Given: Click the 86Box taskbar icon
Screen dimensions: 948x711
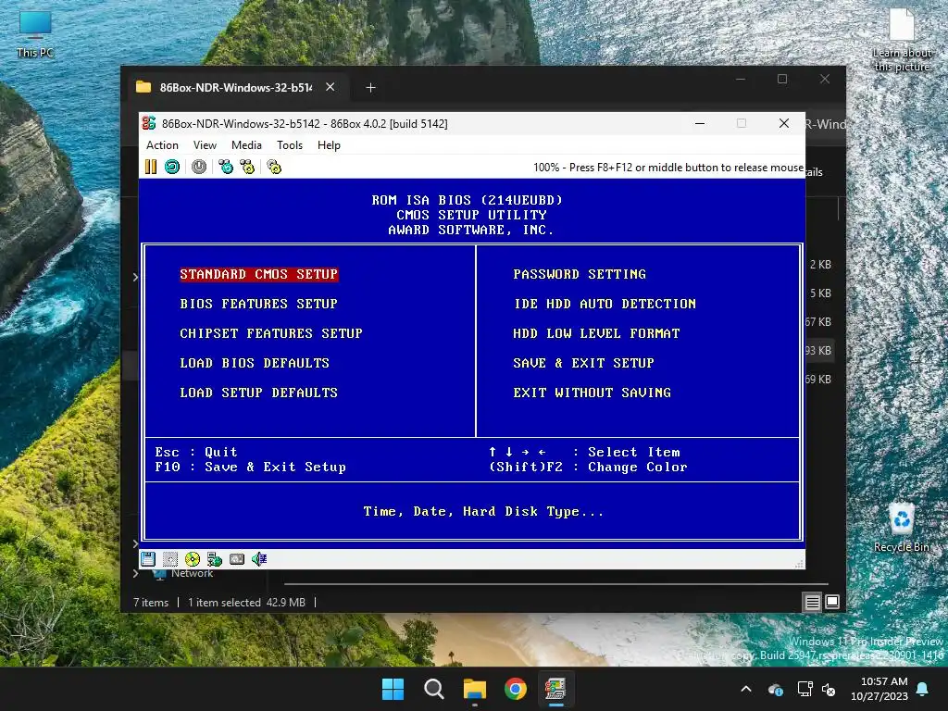Looking at the screenshot, I should [555, 689].
